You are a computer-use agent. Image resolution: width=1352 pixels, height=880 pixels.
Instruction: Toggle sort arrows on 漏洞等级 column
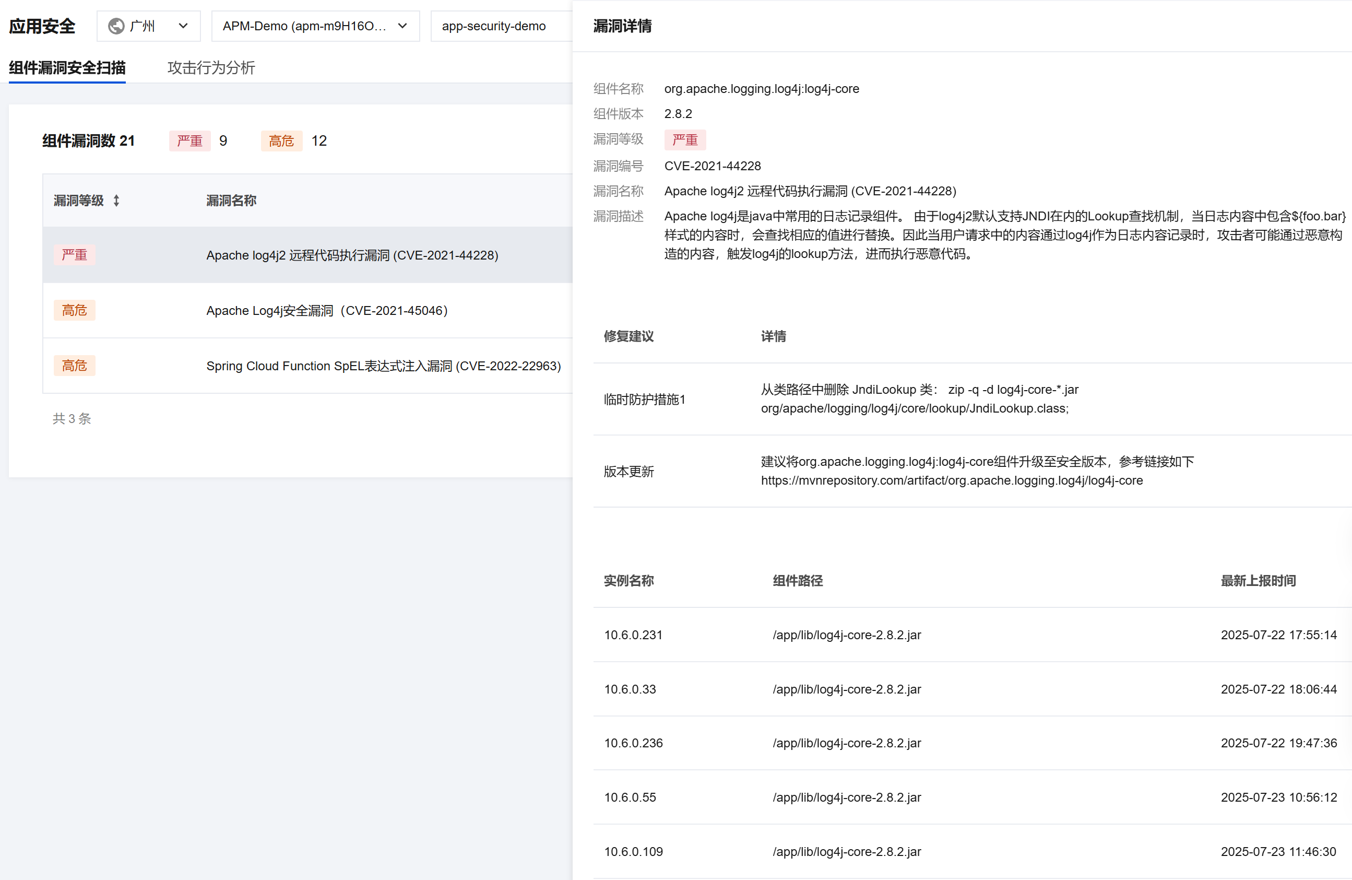point(116,201)
